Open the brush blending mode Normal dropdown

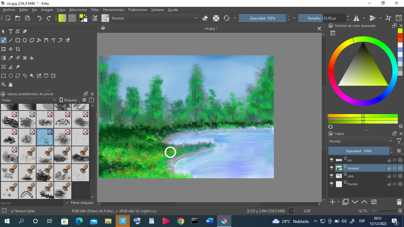(155, 18)
